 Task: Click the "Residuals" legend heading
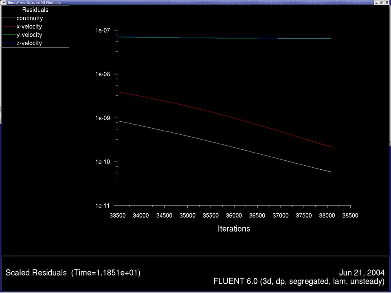coord(35,10)
